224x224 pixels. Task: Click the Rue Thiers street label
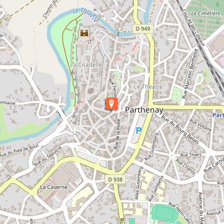click(x=191, y=155)
